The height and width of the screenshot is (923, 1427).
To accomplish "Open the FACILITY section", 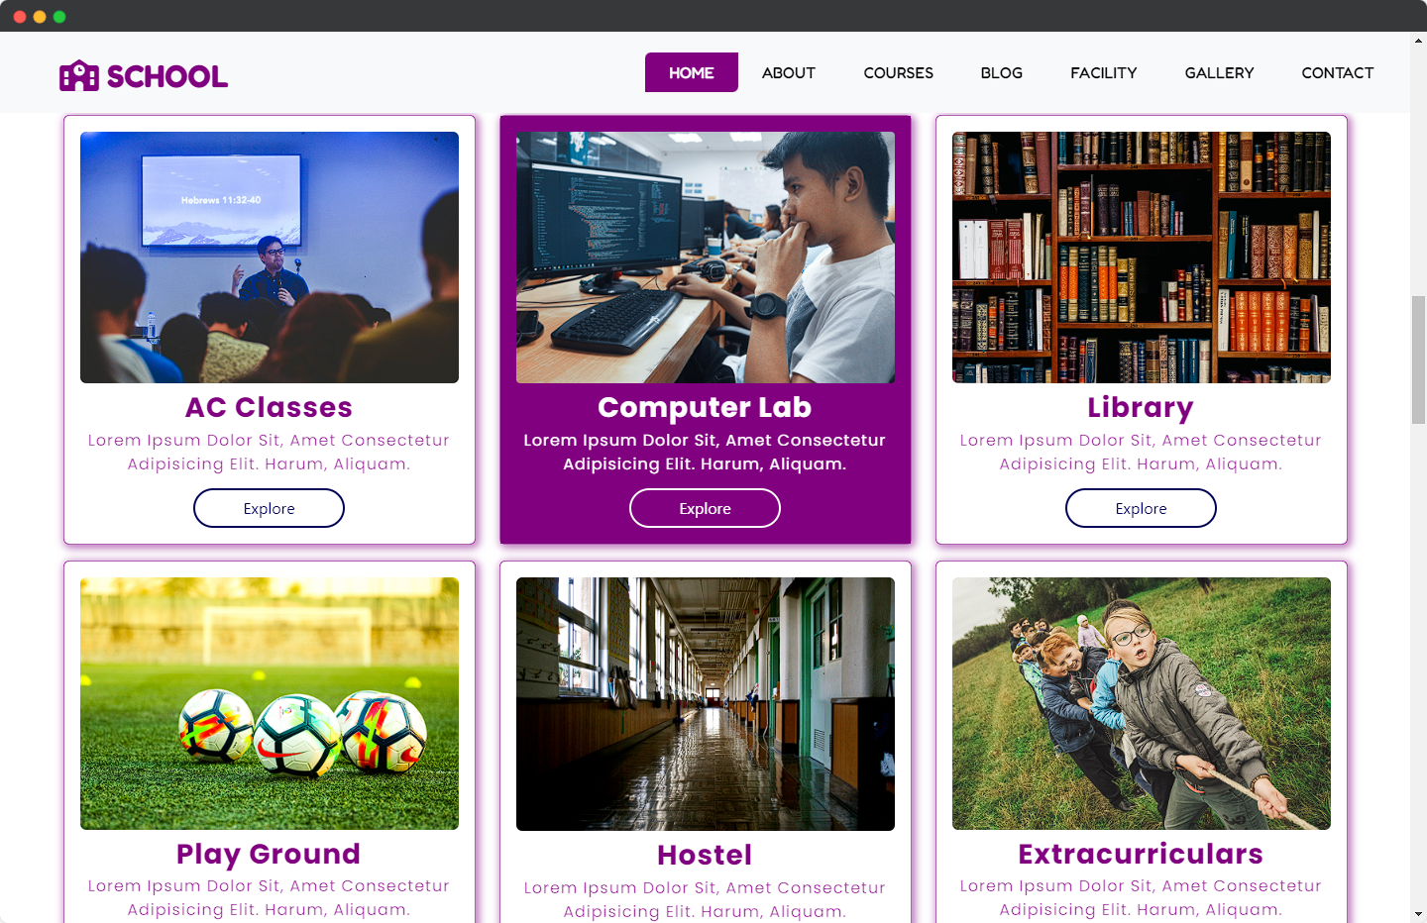I will 1104,72.
